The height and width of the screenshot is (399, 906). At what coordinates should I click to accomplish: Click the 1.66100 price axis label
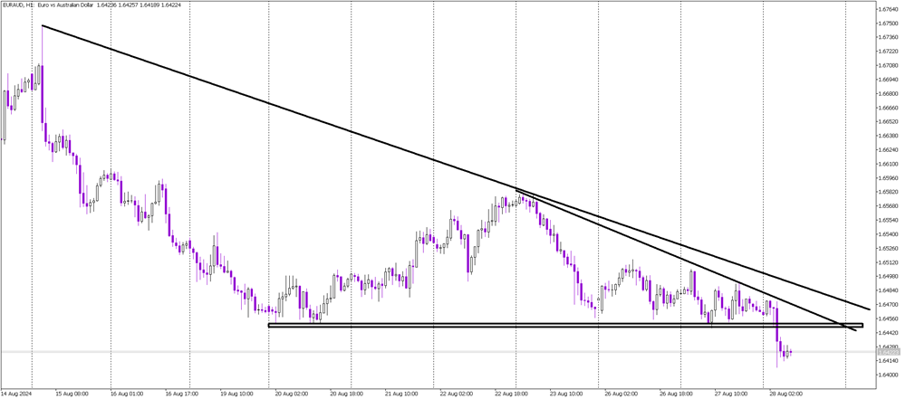click(888, 164)
